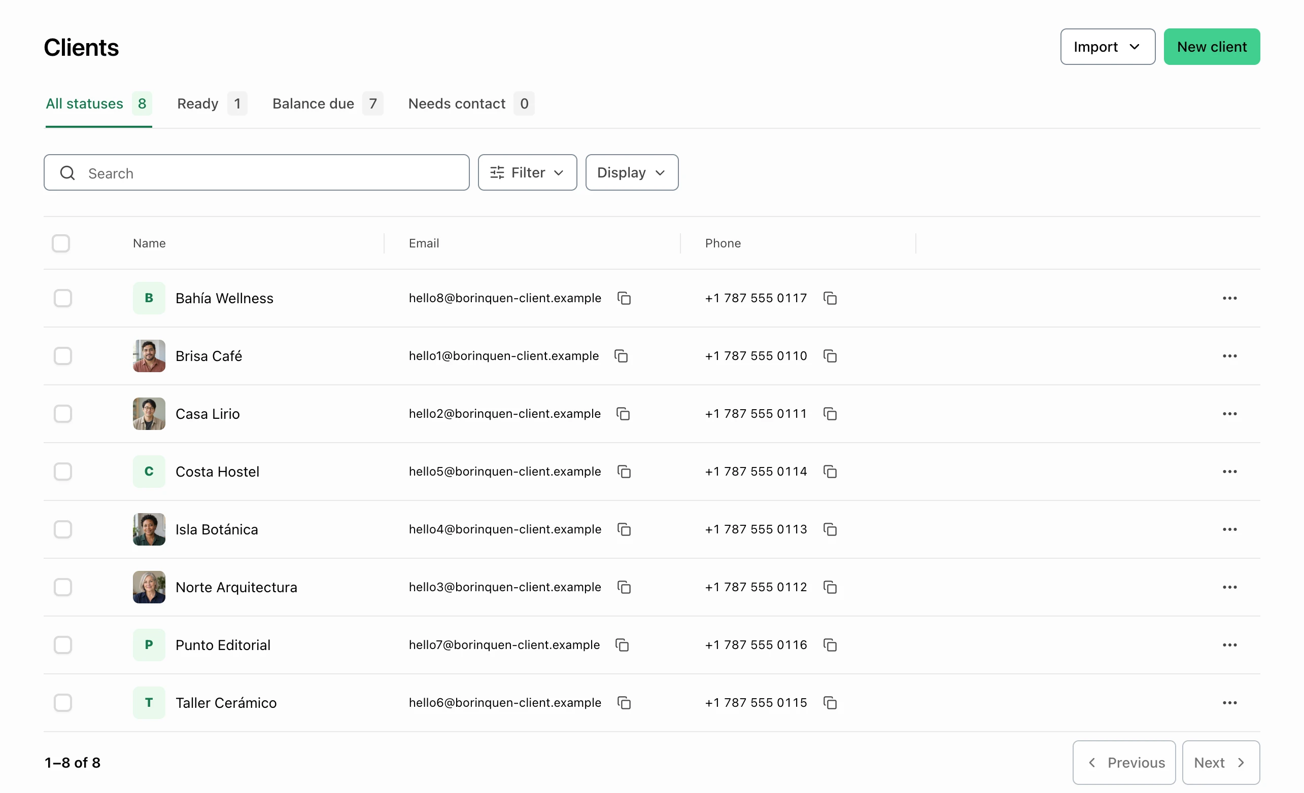Open the Import dropdown
The image size is (1304, 793).
click(1107, 47)
